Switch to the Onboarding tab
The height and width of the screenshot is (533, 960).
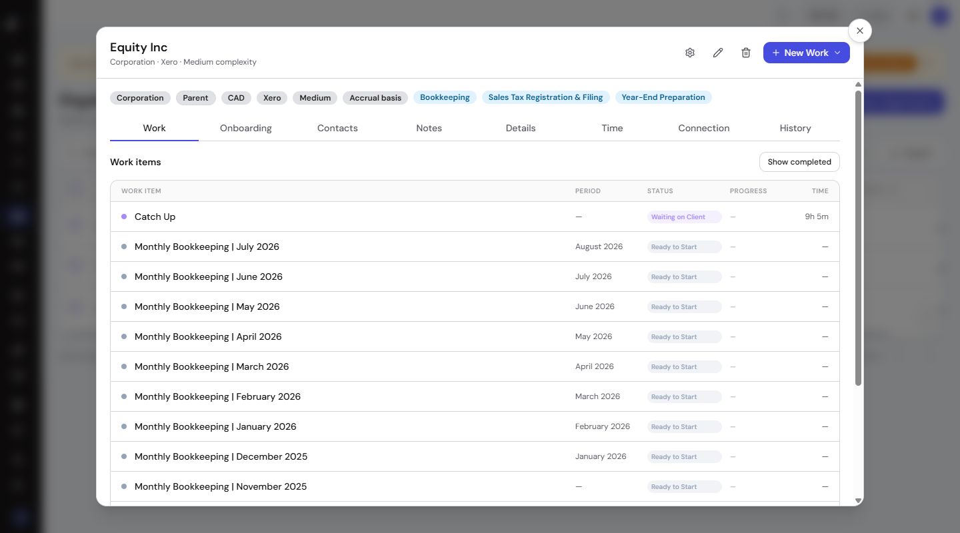pyautogui.click(x=246, y=128)
